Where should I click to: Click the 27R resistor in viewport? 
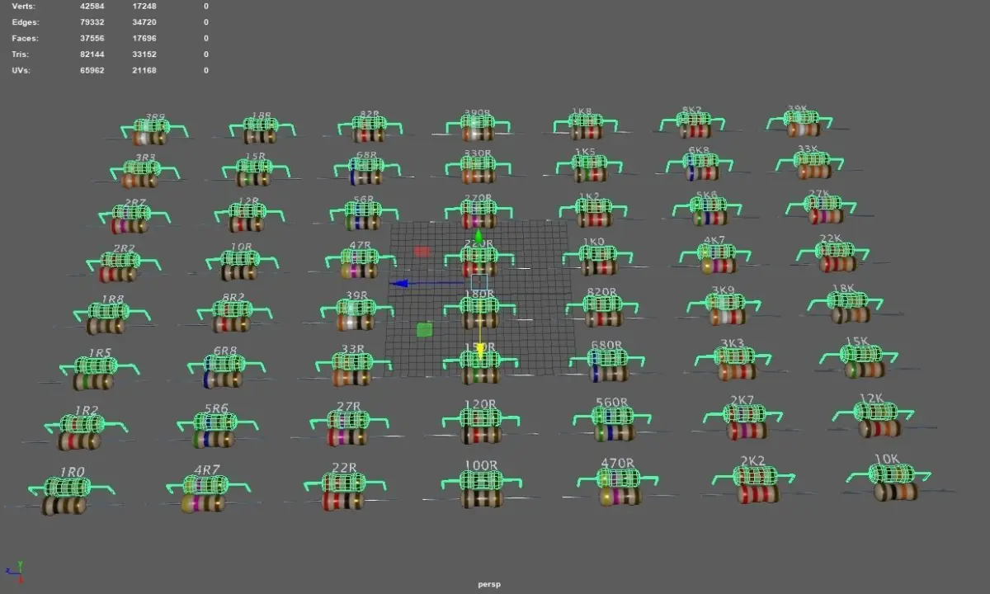point(349,427)
